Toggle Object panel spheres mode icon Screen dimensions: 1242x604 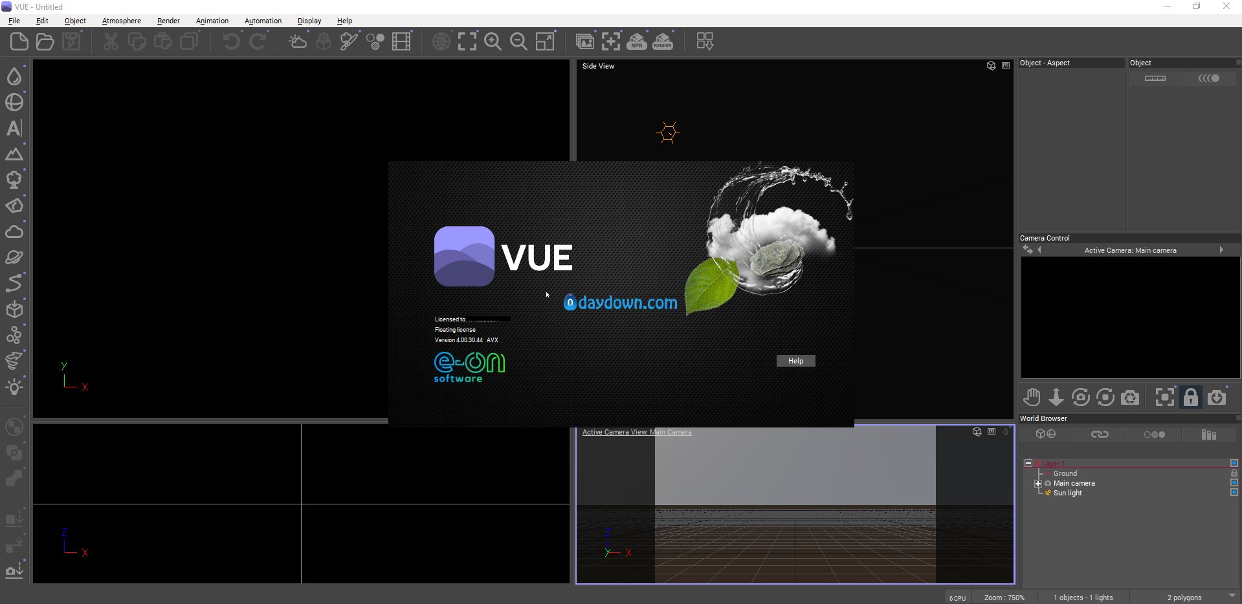click(1209, 78)
